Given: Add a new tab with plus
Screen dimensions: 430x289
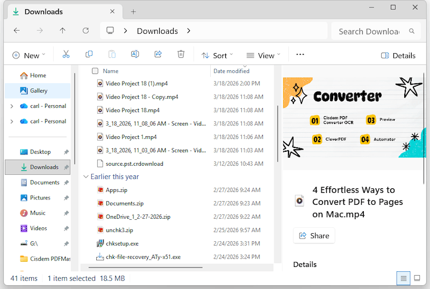Looking at the screenshot, I should pyautogui.click(x=133, y=12).
